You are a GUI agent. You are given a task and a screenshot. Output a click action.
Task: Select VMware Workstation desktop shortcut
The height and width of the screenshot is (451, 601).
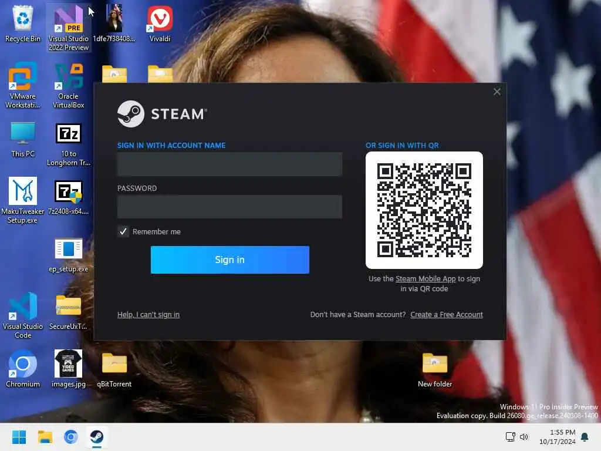[x=23, y=85]
